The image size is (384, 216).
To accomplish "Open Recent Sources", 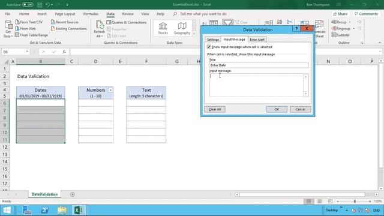I will 65,22.
